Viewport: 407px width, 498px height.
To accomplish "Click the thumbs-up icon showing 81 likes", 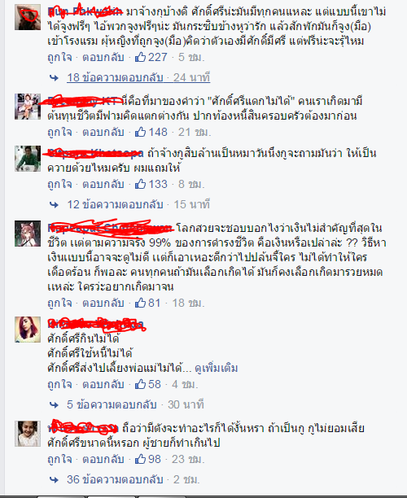I will 140,303.
